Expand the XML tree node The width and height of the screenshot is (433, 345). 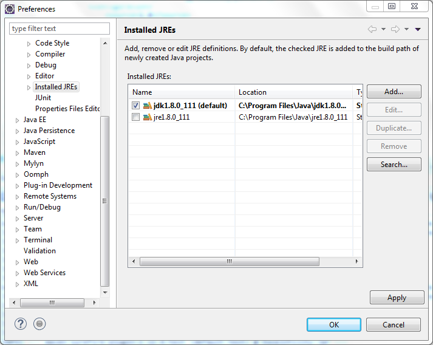point(17,284)
